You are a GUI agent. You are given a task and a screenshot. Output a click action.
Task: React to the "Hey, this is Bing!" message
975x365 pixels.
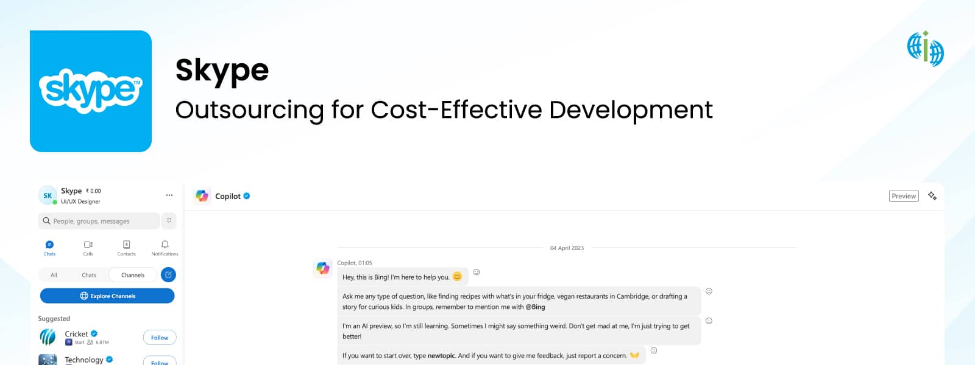(477, 272)
